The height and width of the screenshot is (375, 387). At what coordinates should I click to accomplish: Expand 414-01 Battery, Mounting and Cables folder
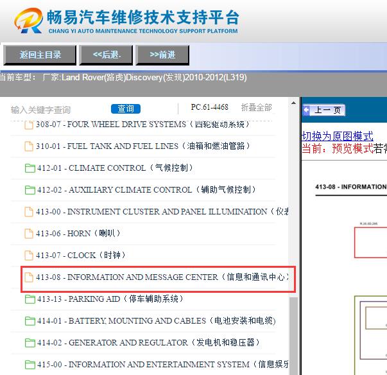156,320
